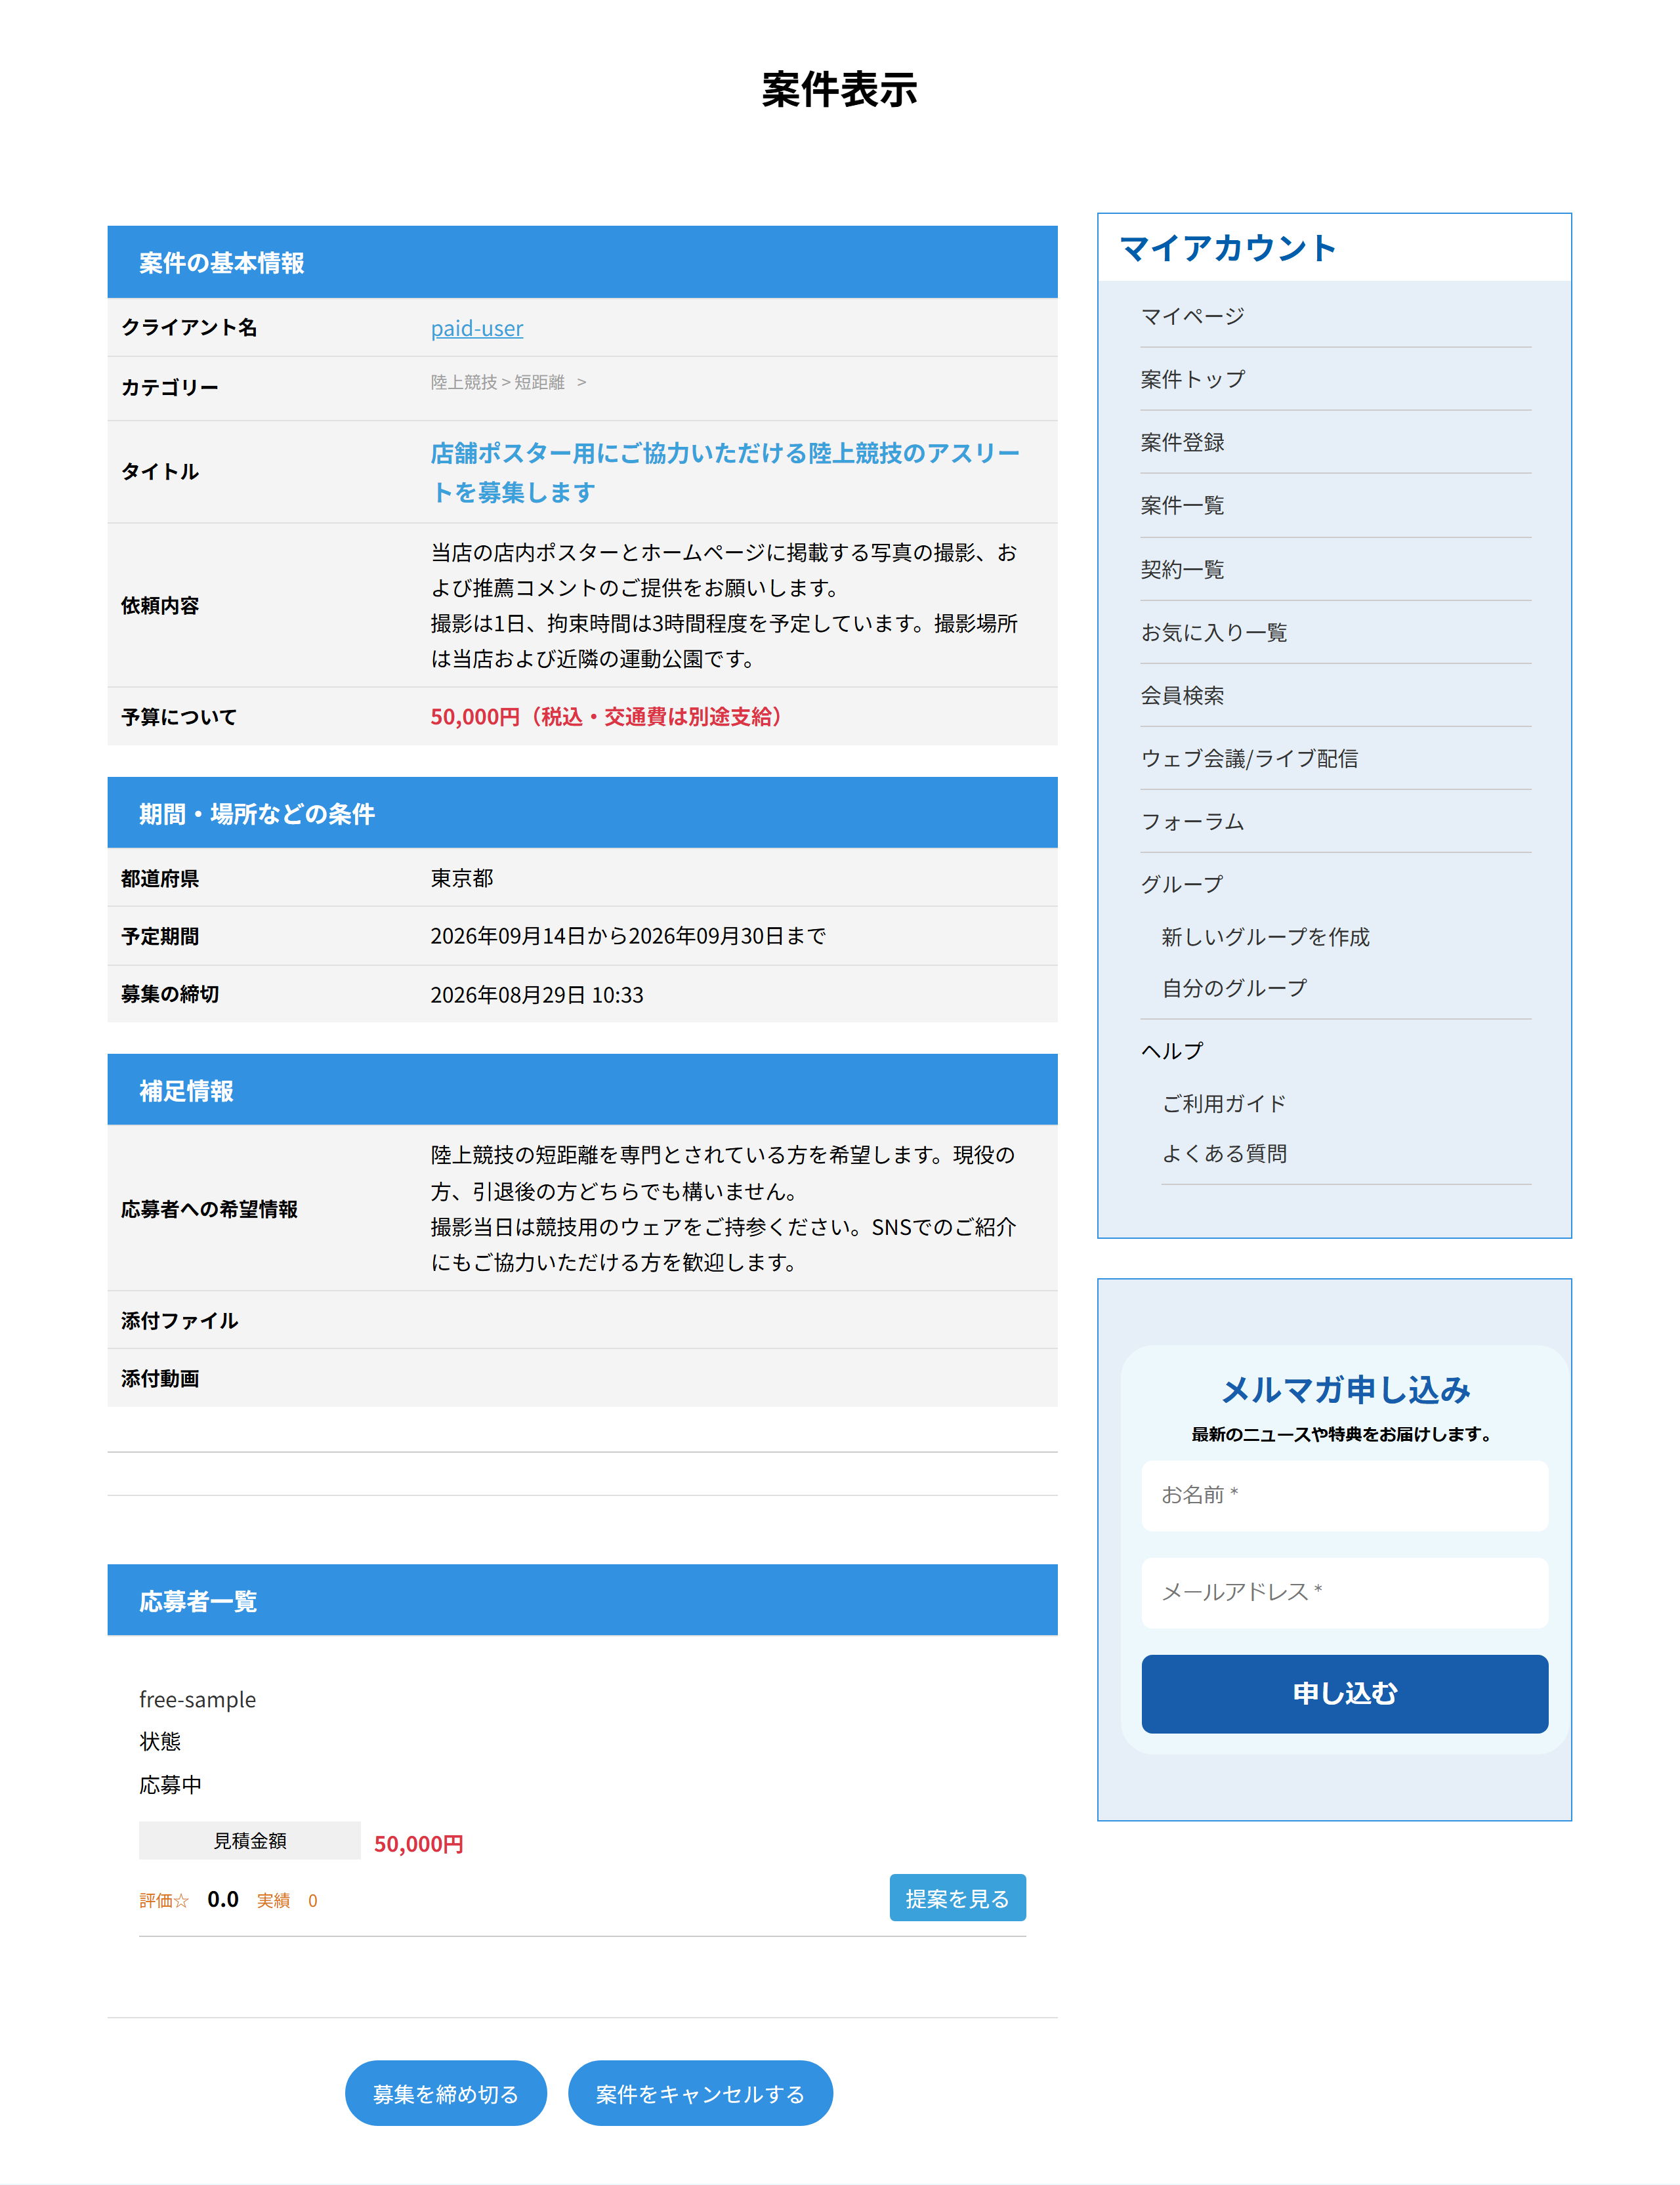Click the period 2026年09月14日から2026年09月30日まで
The width and height of the screenshot is (1680, 2185).
click(628, 936)
